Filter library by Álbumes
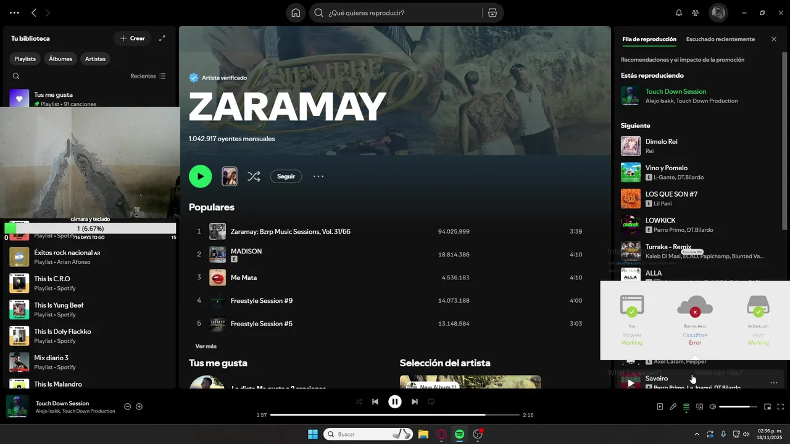The image size is (790, 444). (x=60, y=59)
